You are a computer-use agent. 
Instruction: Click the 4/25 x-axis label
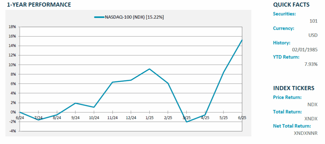pyautogui.click(x=205, y=118)
